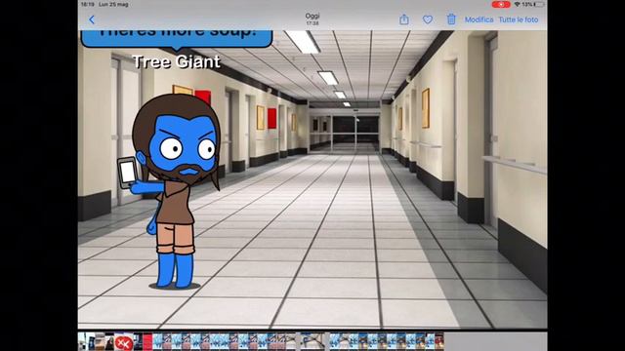Select the enlarged current hallway thumbnail

pyautogui.click(x=312, y=342)
